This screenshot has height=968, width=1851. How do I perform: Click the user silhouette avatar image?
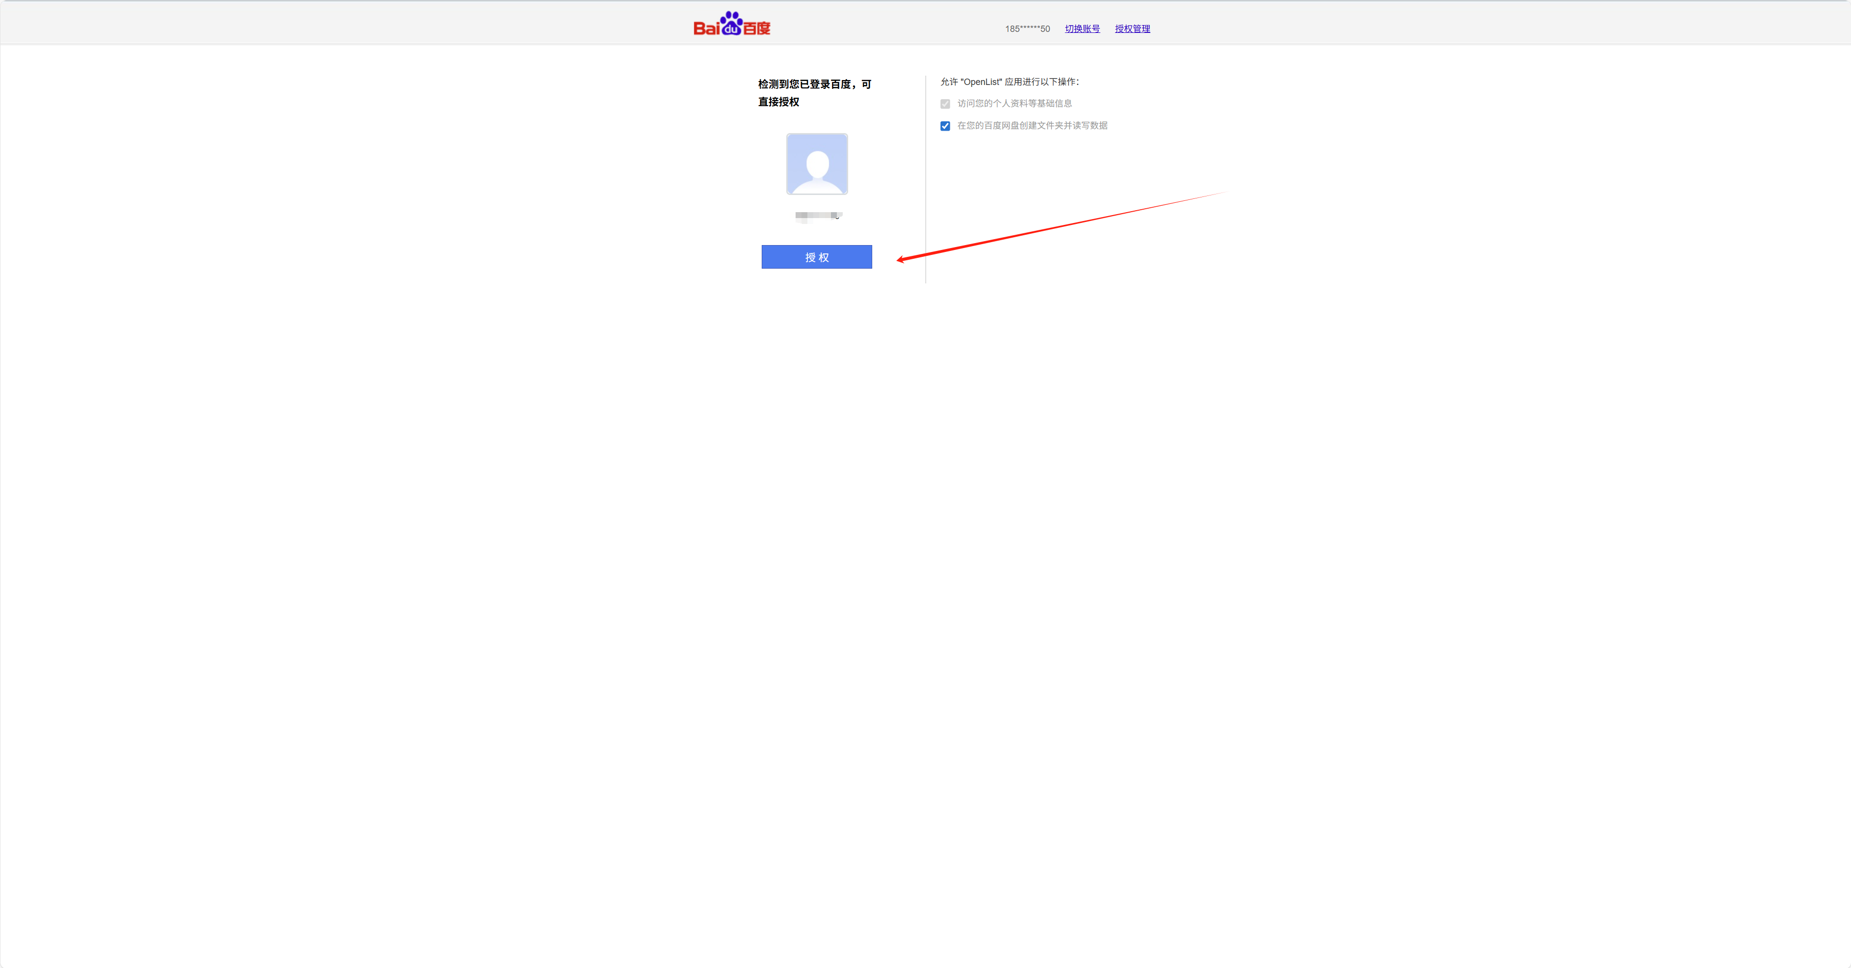click(x=817, y=164)
